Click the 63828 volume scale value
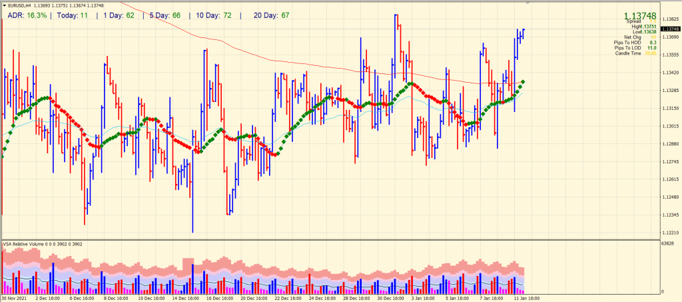682x302 pixels. click(668, 243)
